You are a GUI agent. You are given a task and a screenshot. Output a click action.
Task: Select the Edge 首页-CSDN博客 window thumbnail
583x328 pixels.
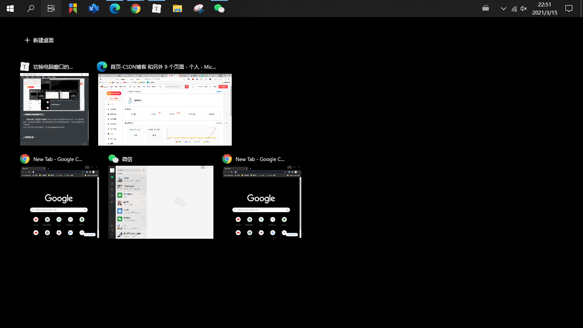coord(165,110)
